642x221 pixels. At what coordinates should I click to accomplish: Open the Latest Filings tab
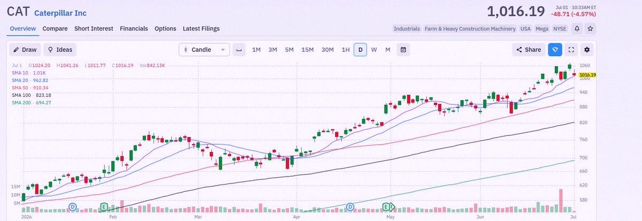click(201, 28)
